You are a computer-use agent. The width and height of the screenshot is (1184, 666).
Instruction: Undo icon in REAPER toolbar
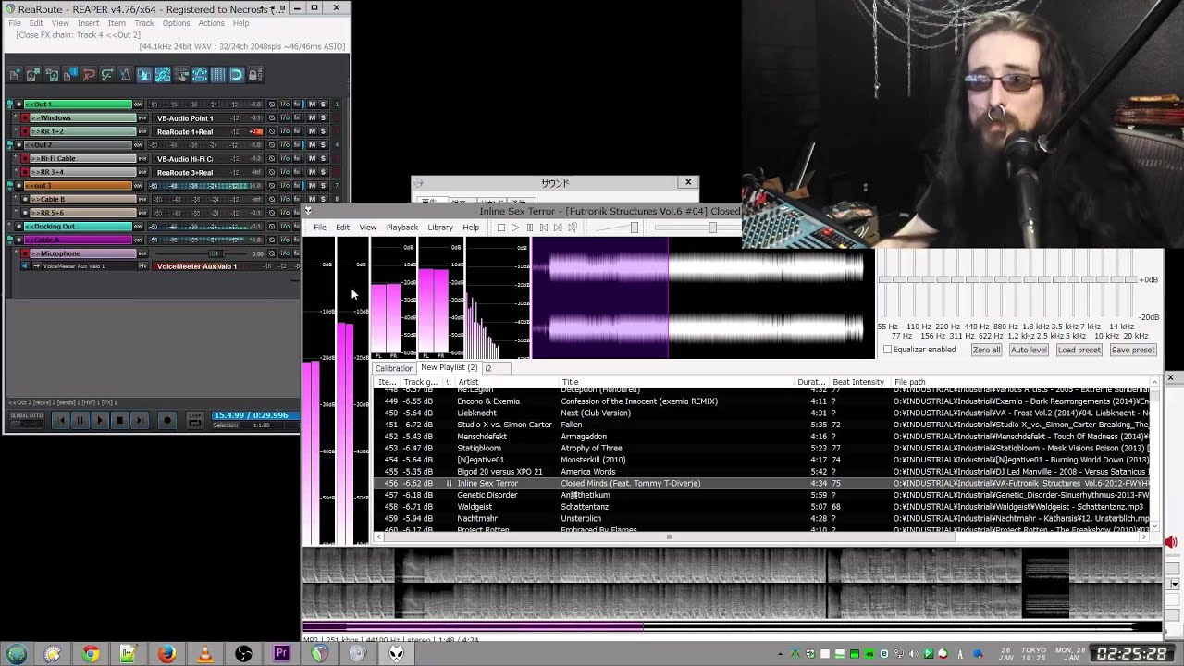(89, 75)
